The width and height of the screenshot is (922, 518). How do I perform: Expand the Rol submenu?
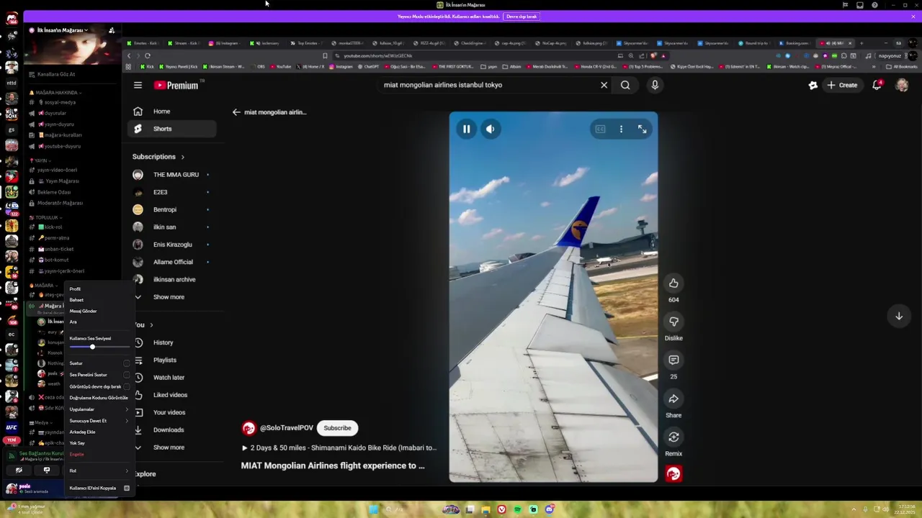(99, 471)
